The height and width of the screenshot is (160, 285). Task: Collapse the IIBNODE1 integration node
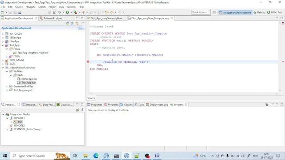7,118
